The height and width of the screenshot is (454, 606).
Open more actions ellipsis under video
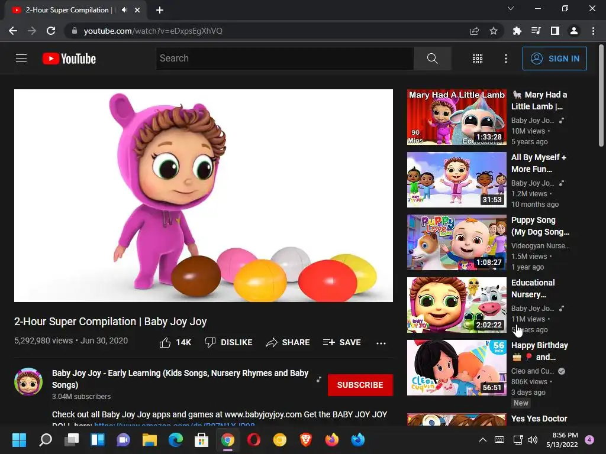[x=381, y=343]
